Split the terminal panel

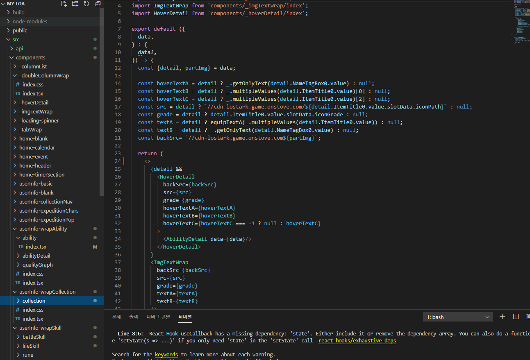[x=516, y=317]
